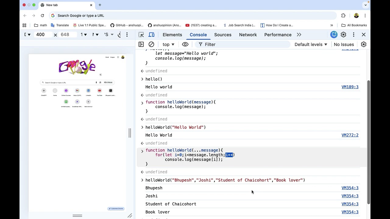Toggle the console sidebar icon
This screenshot has width=390, height=219.
141,44
